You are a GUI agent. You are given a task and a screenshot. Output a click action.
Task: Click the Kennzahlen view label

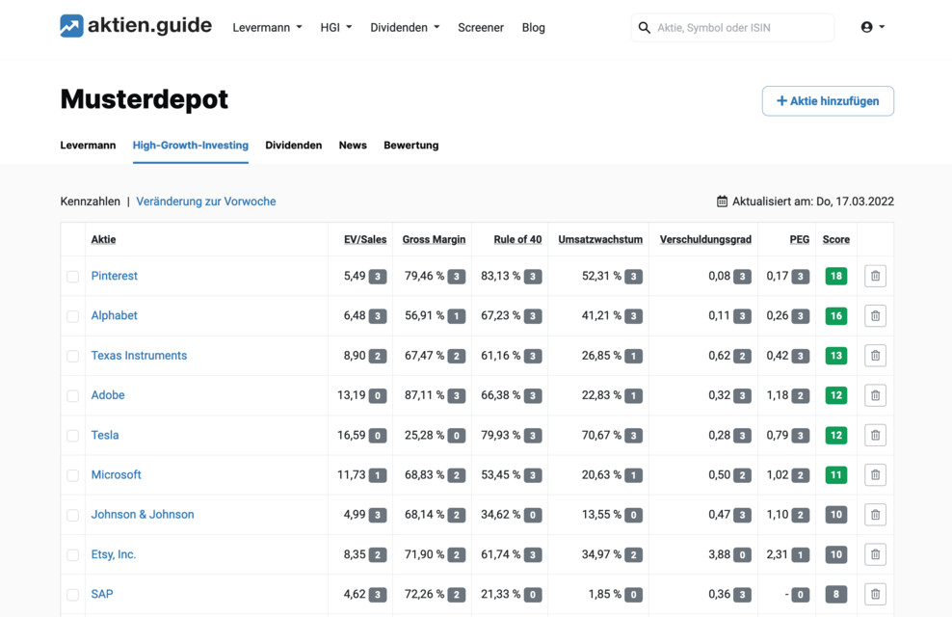click(90, 201)
